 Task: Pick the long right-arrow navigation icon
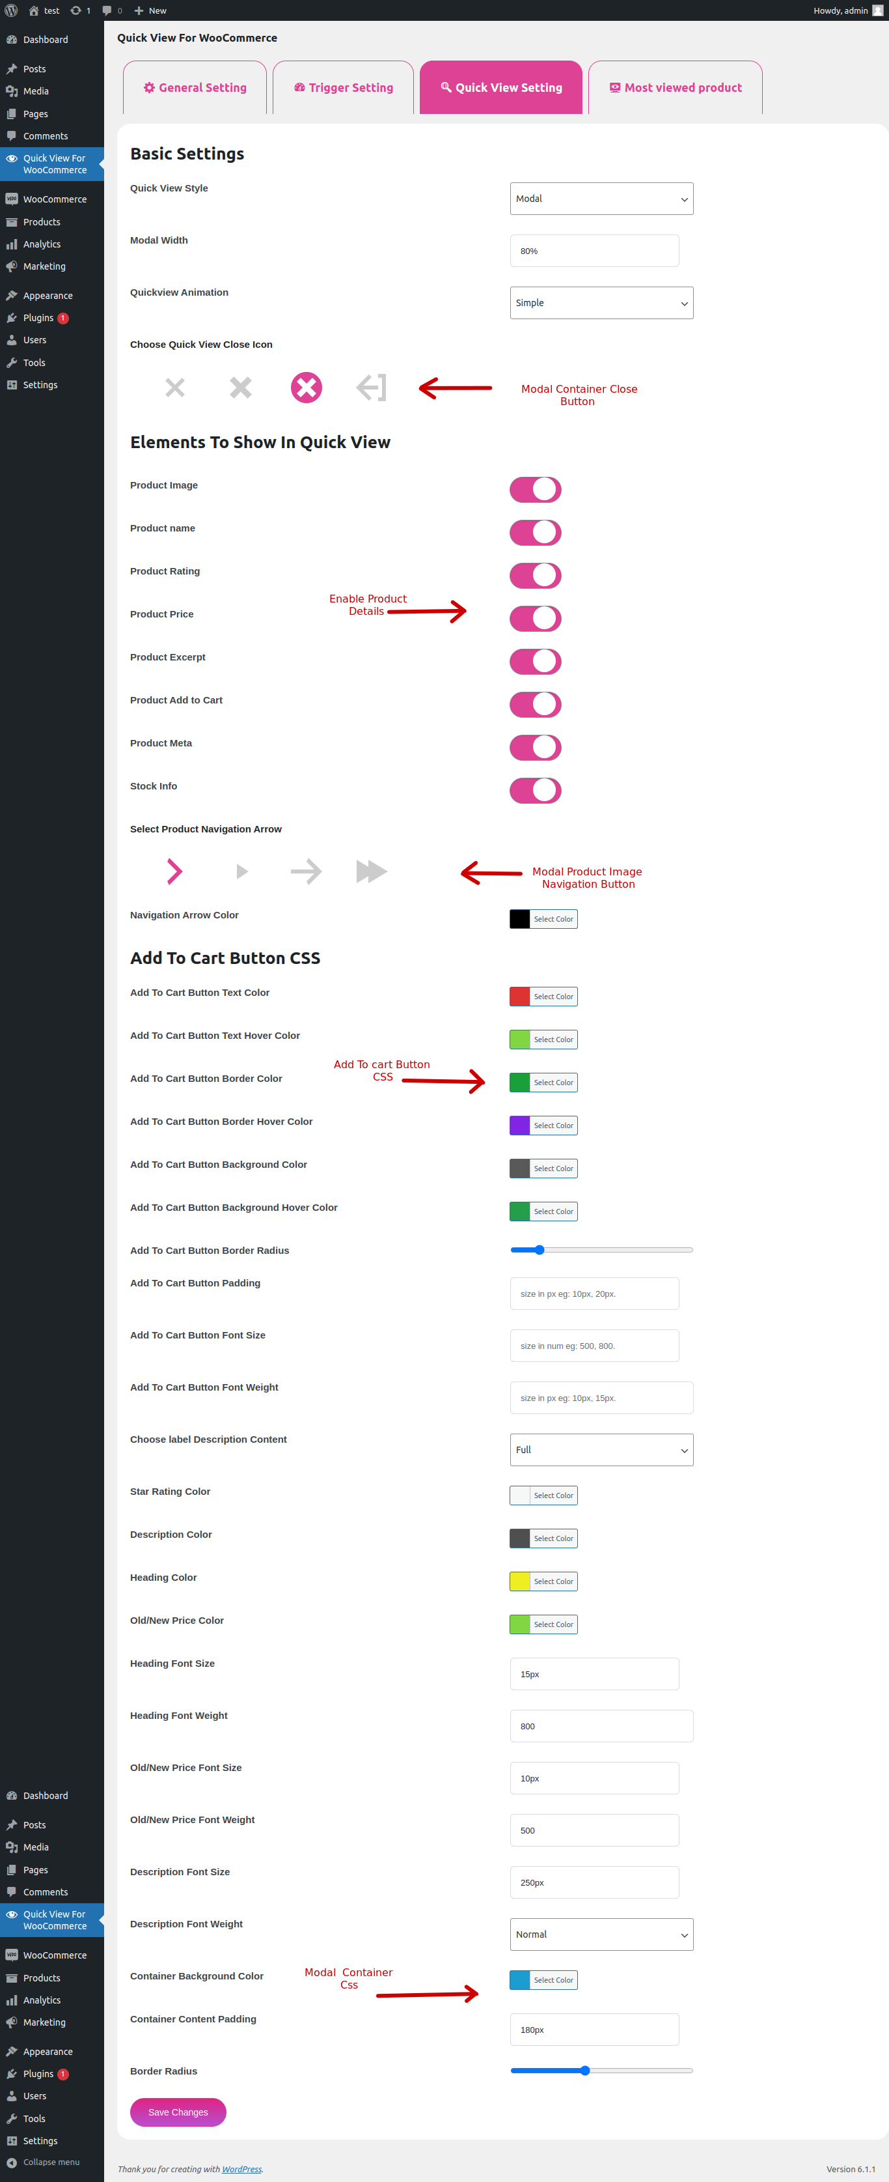pos(306,871)
